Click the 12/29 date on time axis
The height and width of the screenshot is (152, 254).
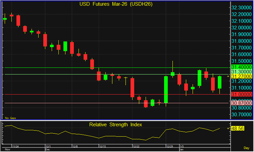[170, 146]
